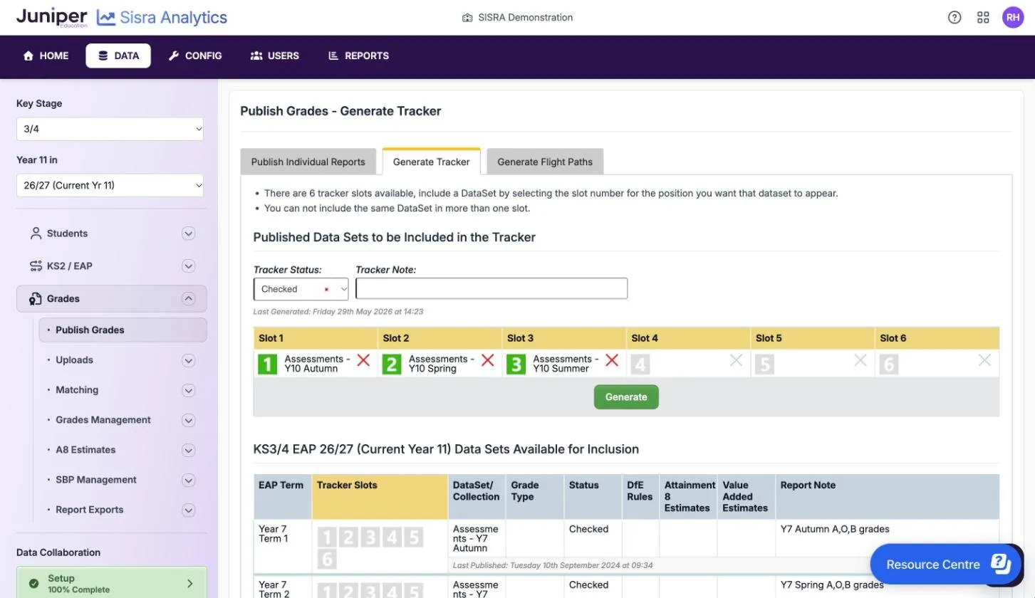Click the grey Slot 6 number icon

pyautogui.click(x=888, y=364)
